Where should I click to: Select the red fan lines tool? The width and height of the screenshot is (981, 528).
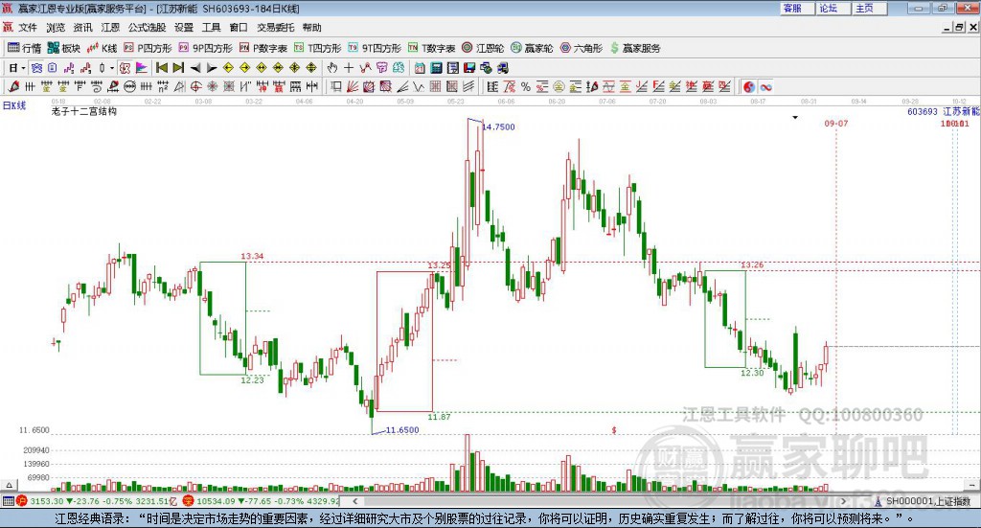coord(353,87)
